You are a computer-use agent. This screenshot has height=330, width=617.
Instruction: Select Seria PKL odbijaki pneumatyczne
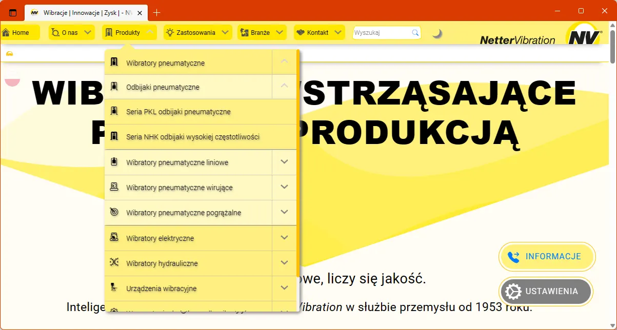(x=178, y=112)
